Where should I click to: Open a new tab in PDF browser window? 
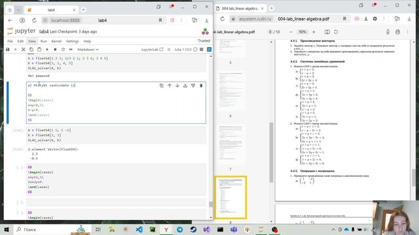pyautogui.click(x=272, y=8)
